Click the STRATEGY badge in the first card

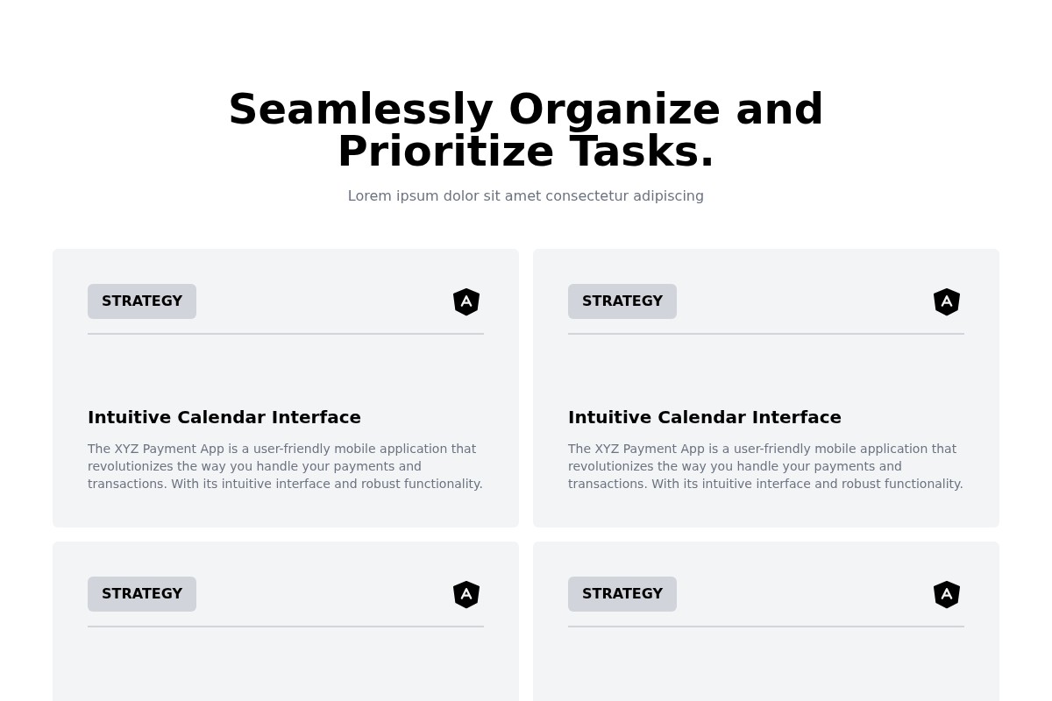pos(142,301)
